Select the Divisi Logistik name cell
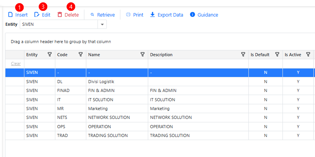Viewport: 315px width, 157px height. pos(117,82)
